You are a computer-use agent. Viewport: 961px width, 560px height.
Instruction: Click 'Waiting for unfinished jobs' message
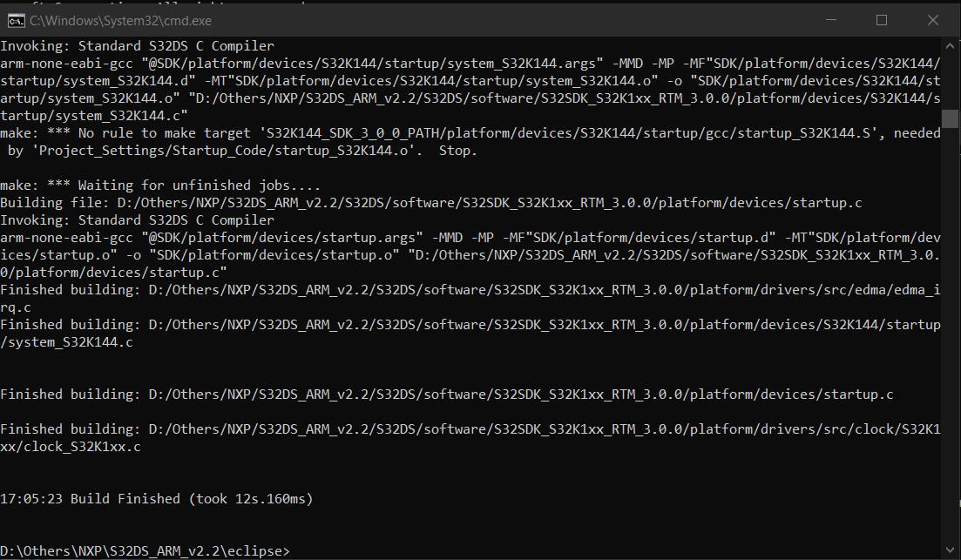click(160, 186)
